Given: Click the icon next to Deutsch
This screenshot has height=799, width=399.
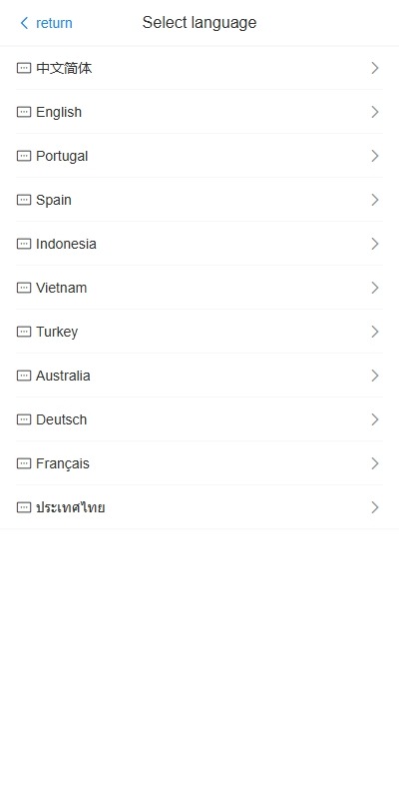Looking at the screenshot, I should pos(24,419).
